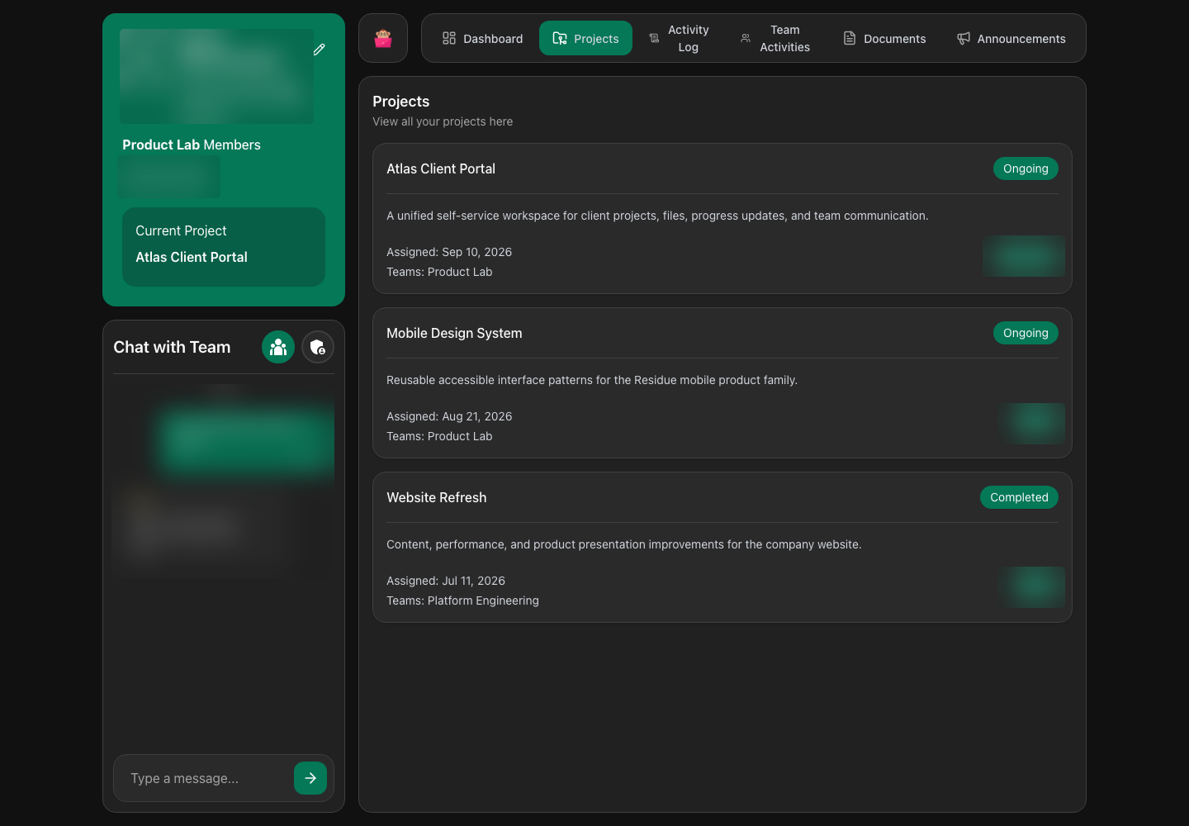Click the Activity Log scroll icon
This screenshot has width=1189, height=826.
pos(654,38)
